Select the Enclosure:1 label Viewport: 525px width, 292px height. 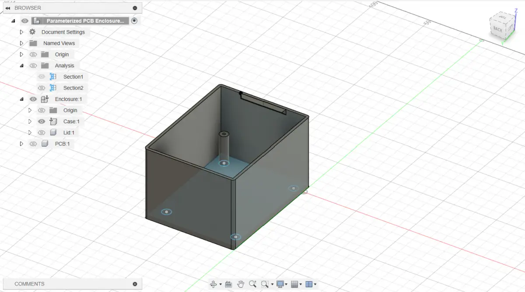pos(68,99)
